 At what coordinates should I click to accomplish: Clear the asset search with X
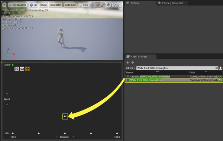[216, 68]
